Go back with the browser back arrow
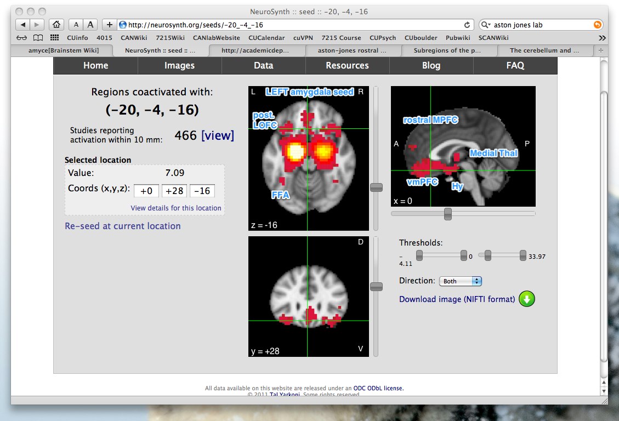The image size is (619, 421). coord(22,25)
